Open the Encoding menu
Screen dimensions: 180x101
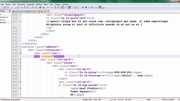click(21, 4)
